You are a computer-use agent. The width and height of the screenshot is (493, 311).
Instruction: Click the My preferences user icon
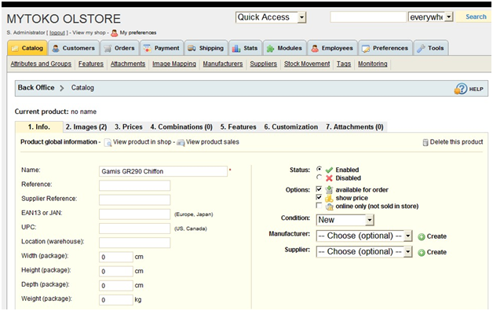[115, 33]
